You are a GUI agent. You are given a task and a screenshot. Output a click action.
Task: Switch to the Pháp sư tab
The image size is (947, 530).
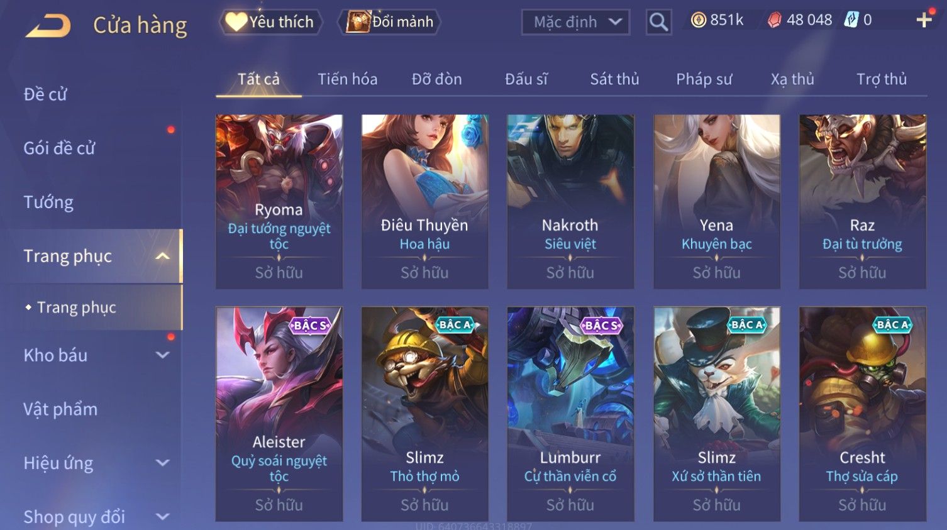coord(704,79)
